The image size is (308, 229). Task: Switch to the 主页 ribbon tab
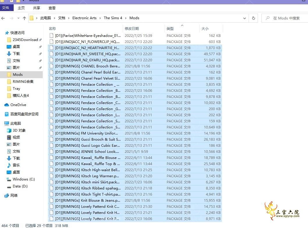[x=21, y=8]
